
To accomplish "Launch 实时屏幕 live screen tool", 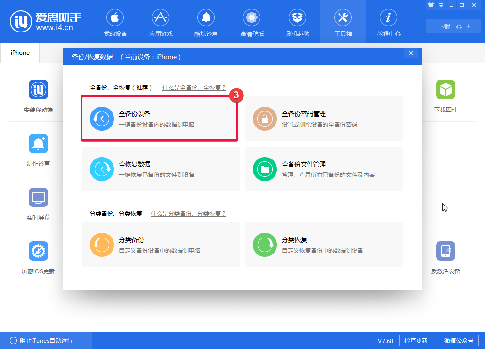I will click(x=38, y=197).
